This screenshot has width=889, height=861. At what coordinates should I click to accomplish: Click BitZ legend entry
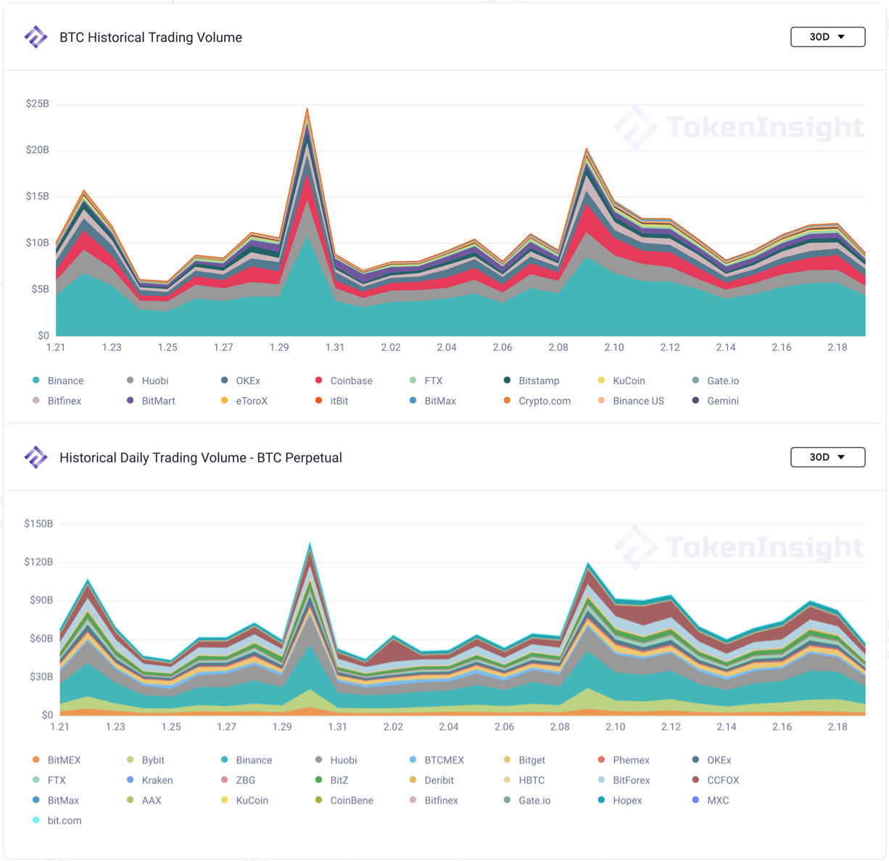click(331, 781)
